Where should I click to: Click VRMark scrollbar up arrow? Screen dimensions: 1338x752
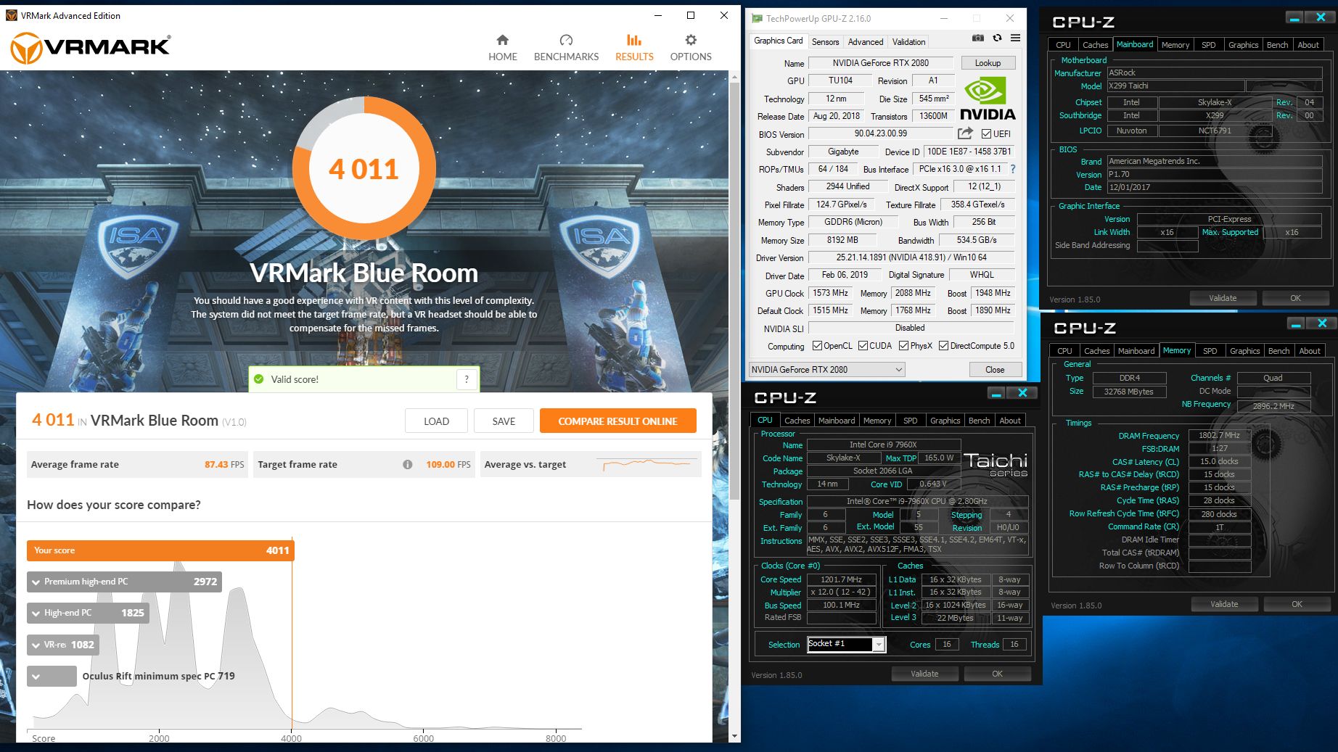coord(734,76)
